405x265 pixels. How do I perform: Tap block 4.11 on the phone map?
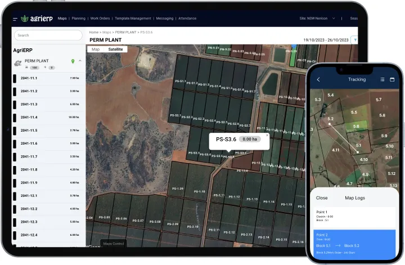pyautogui.click(x=336, y=150)
